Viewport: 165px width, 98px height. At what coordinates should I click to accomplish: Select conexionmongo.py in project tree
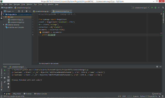tap(17, 19)
